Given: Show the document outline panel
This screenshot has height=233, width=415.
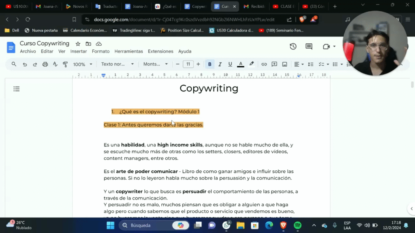Looking at the screenshot, I should click(16, 89).
